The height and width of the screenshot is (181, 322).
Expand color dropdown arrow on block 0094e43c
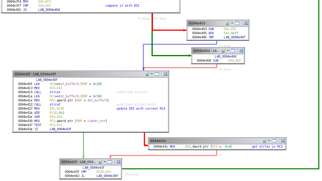point(269,141)
